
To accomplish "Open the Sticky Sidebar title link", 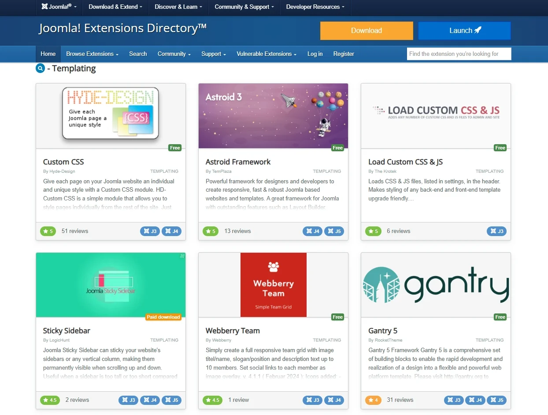I will click(x=67, y=331).
